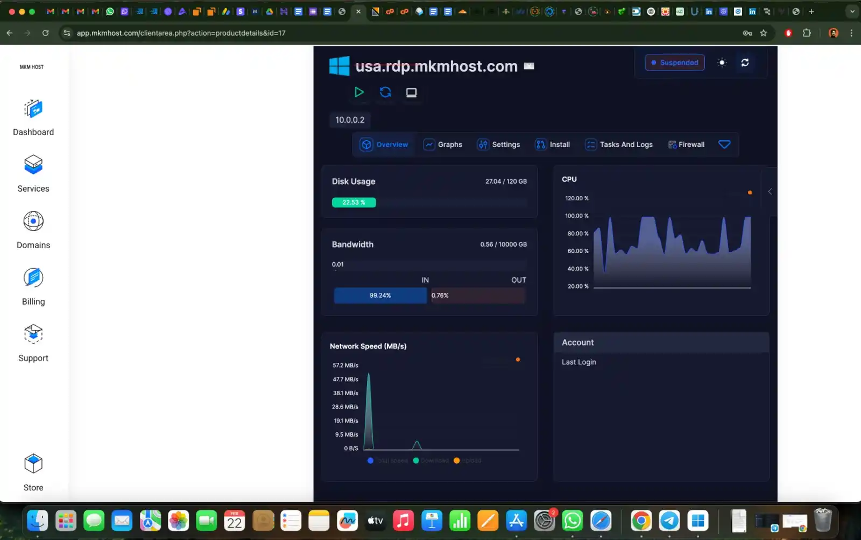This screenshot has height=540, width=861.
Task: Expand more tabs with the blue chevron
Action: 724,144
